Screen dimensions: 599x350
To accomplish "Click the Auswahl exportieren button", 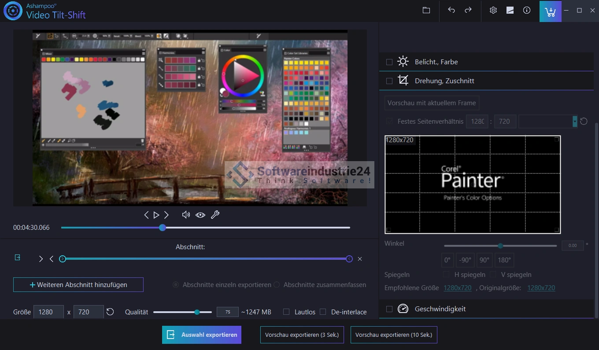I will [202, 335].
